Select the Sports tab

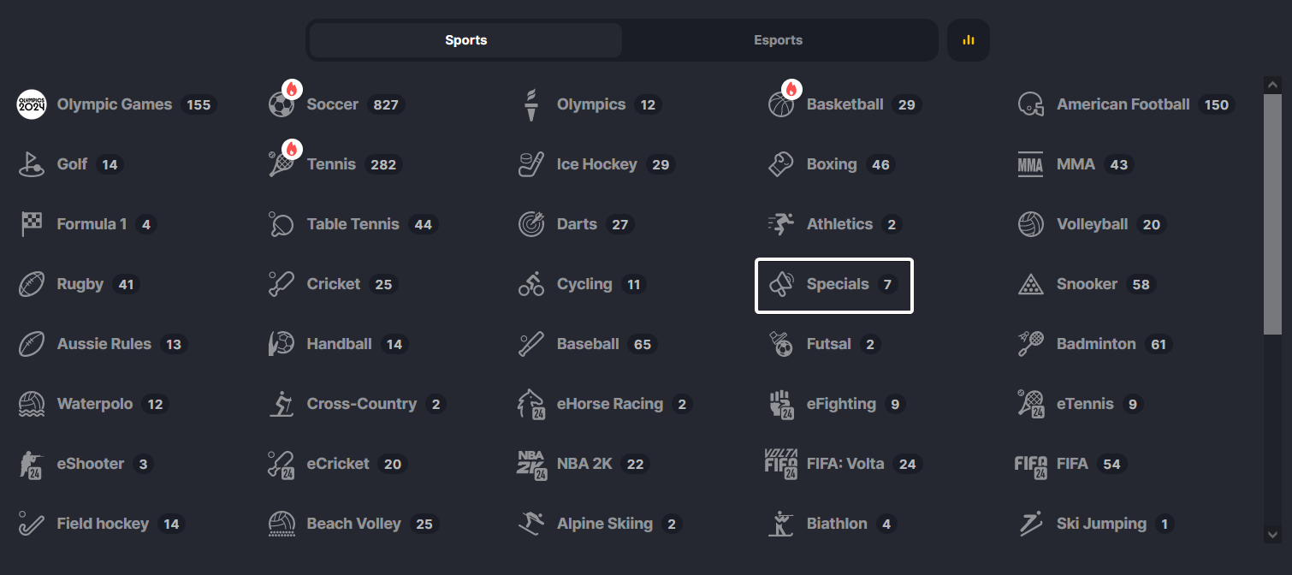465,40
